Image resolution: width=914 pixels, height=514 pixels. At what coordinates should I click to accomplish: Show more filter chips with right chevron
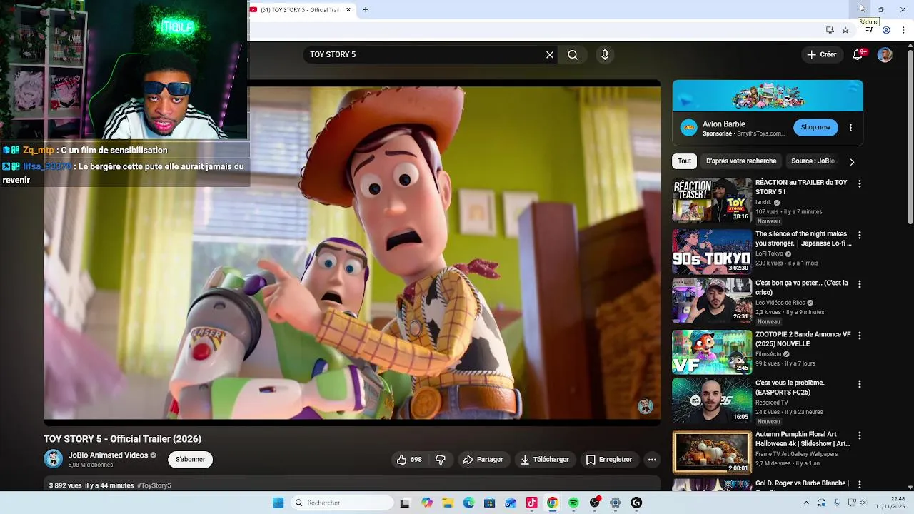point(852,162)
